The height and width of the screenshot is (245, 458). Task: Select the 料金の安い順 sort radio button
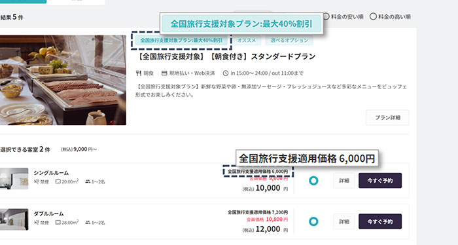(x=326, y=16)
